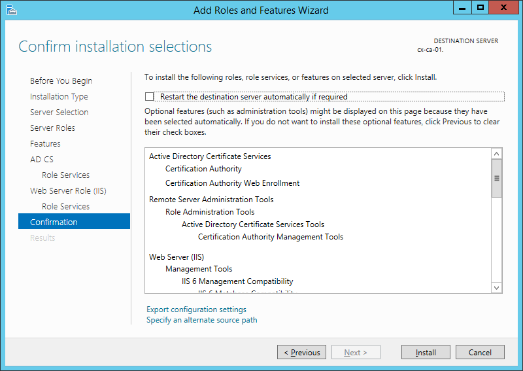Jump to the Features step
523x371 pixels.
[x=45, y=144]
